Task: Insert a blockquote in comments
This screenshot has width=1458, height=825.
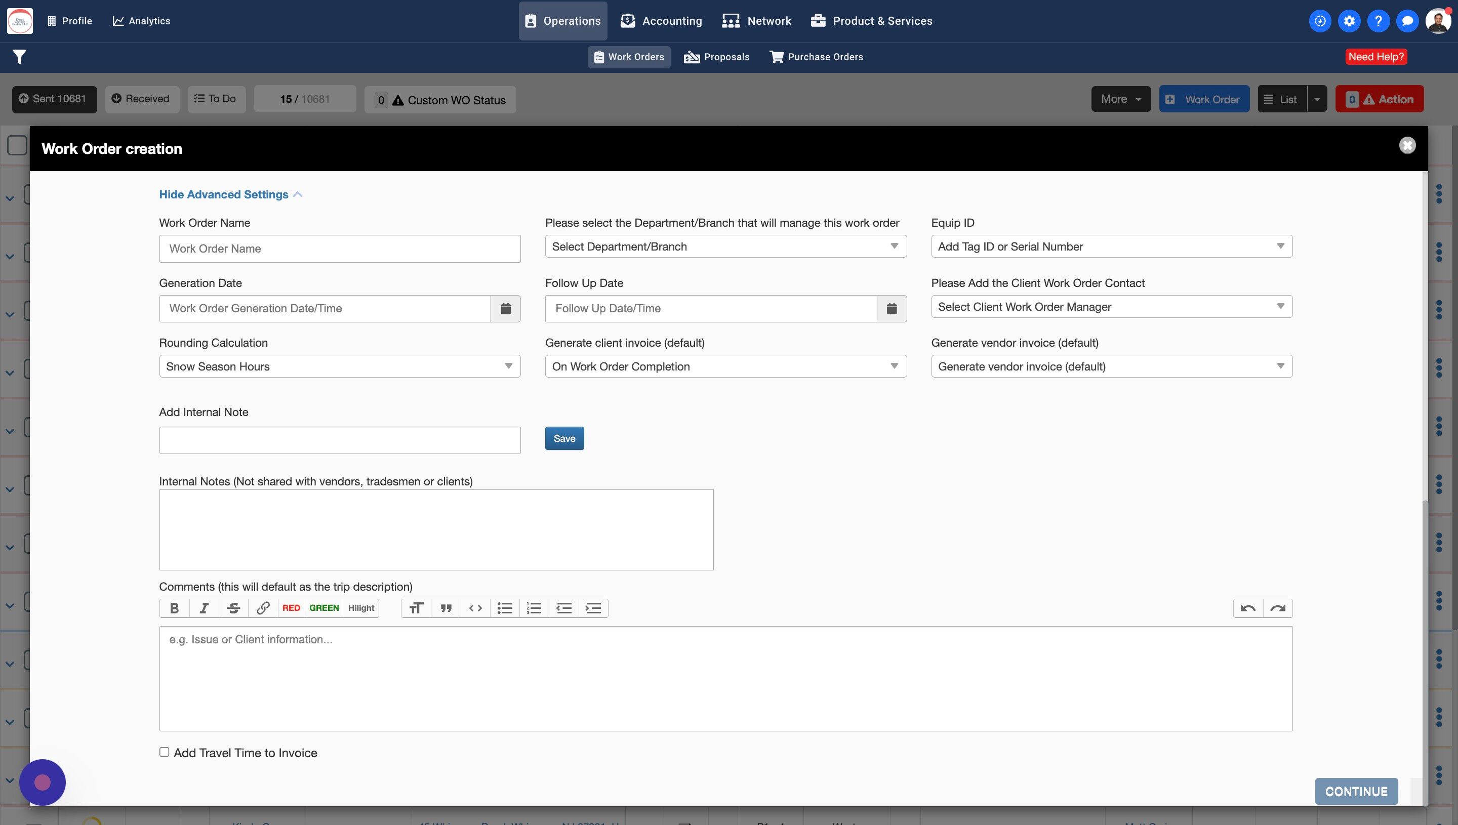Action: (x=446, y=608)
